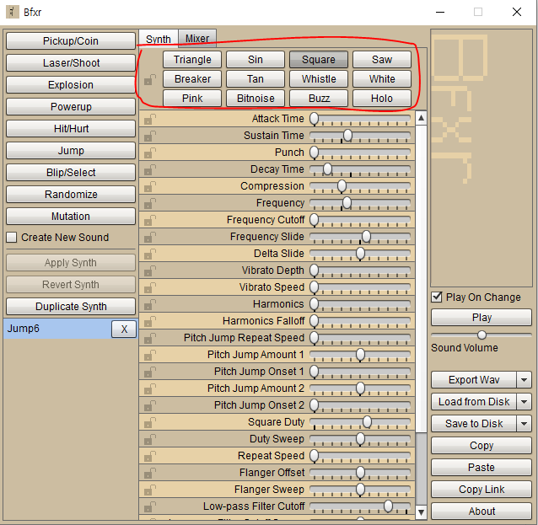Play the current sound
538x525 pixels.
tap(482, 317)
